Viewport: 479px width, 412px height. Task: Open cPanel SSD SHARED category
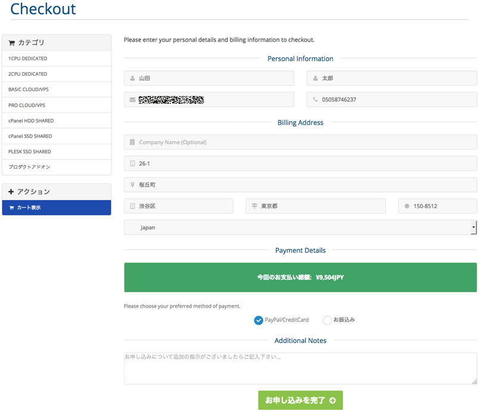30,136
